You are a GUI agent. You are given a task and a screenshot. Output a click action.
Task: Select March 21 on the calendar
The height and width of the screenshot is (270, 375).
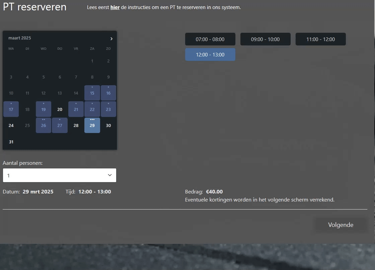click(76, 109)
